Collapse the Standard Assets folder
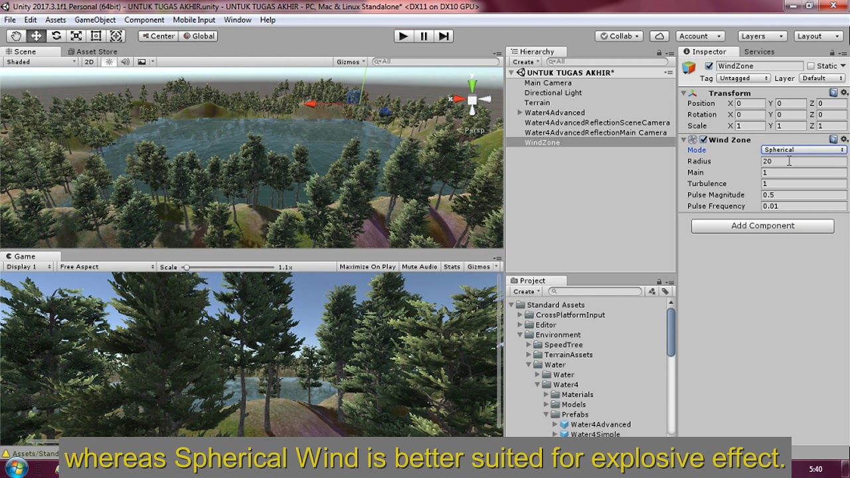The image size is (850, 478). tap(512, 305)
